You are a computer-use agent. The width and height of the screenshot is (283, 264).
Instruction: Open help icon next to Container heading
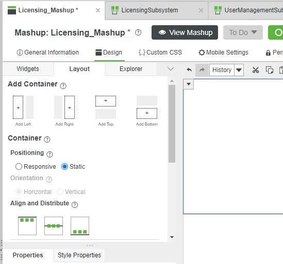pyautogui.click(x=47, y=139)
